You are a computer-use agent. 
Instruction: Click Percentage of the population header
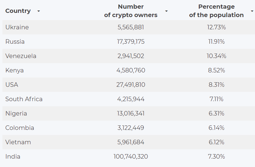pyautogui.click(x=216, y=11)
